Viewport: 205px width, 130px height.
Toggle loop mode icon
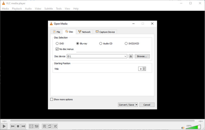coord(50,126)
